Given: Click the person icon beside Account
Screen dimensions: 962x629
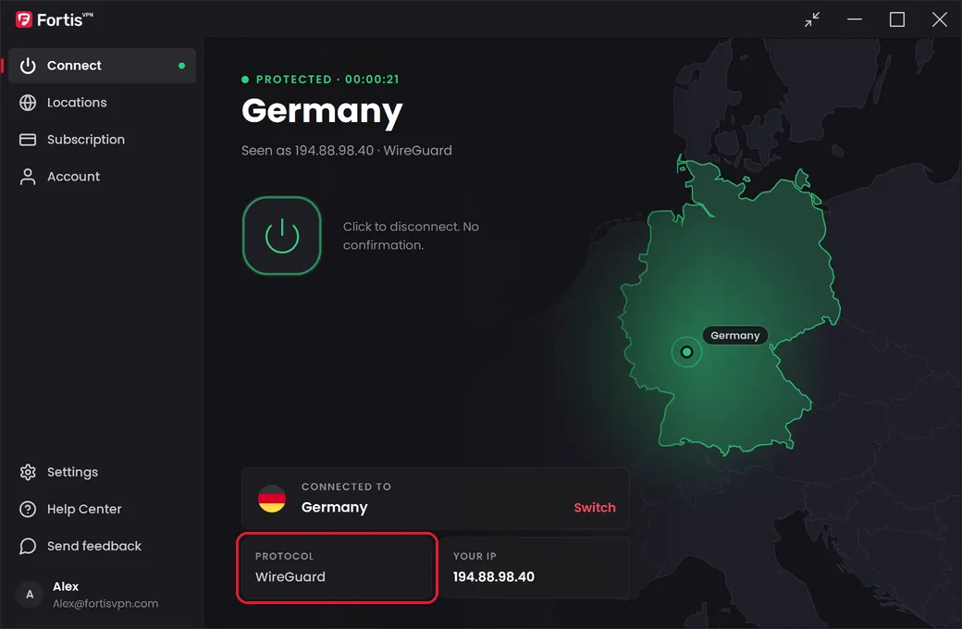Looking at the screenshot, I should (x=28, y=177).
